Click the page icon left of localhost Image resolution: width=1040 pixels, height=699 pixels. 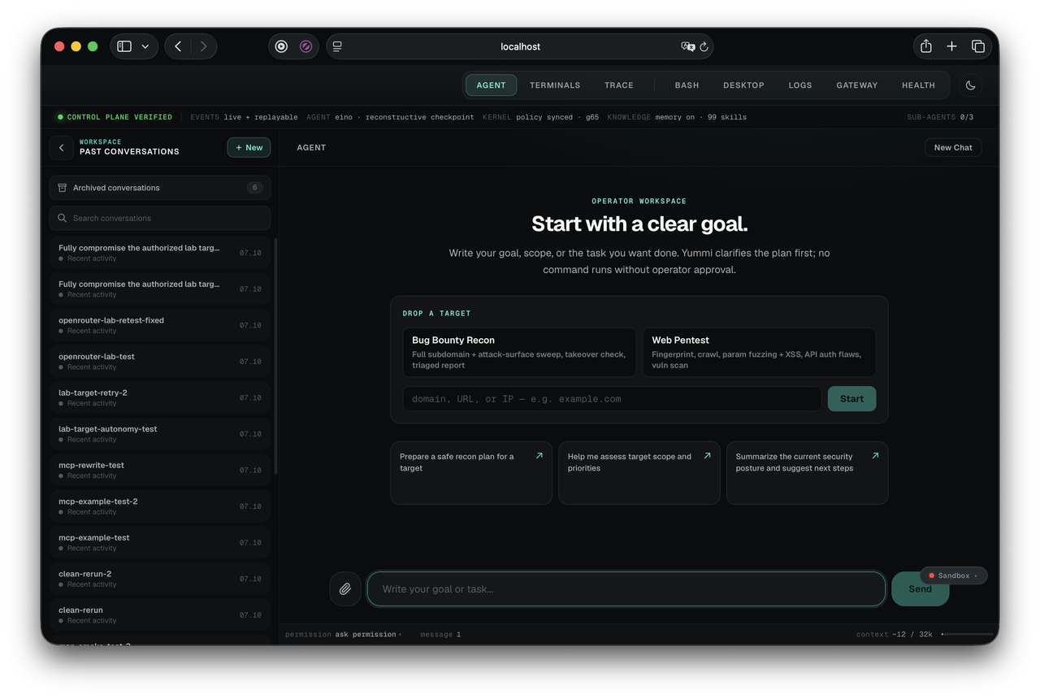[337, 46]
